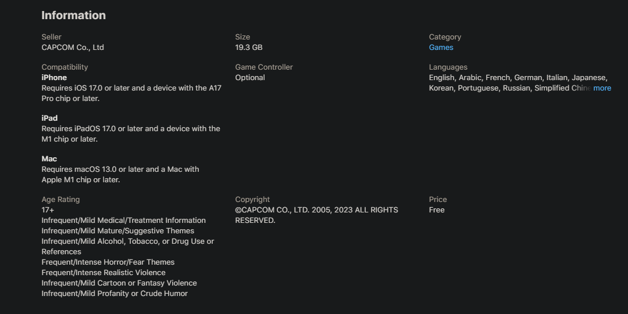Click the 19.3 GB size value
This screenshot has width=628, height=314.
[x=248, y=48]
